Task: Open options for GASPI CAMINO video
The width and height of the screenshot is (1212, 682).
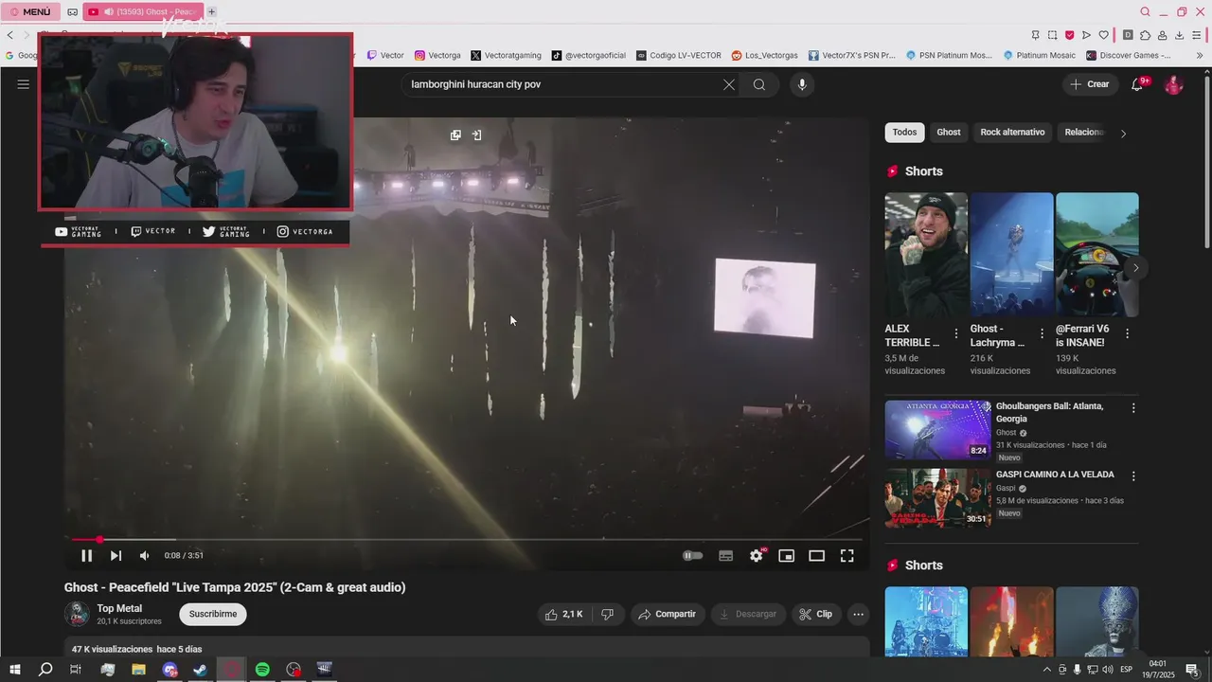Action: 1133,476
